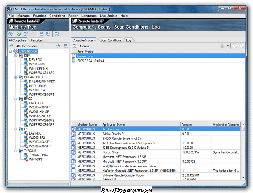The height and width of the screenshot is (193, 253).
Task: Click the application list vertical scrollbar thumb
Action: [x=243, y=129]
